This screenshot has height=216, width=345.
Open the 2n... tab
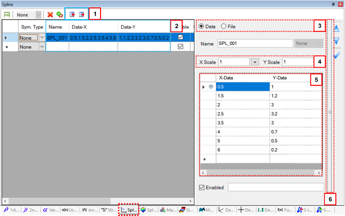pyautogui.click(x=31, y=210)
